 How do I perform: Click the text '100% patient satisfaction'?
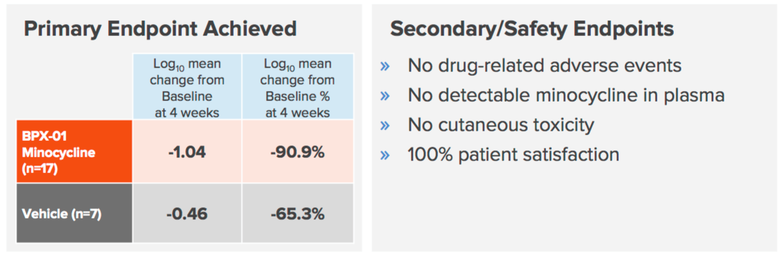point(513,155)
